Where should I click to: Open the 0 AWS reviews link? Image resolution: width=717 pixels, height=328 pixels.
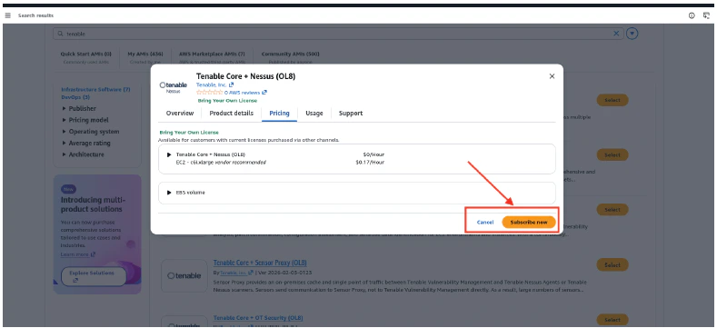[x=242, y=93]
